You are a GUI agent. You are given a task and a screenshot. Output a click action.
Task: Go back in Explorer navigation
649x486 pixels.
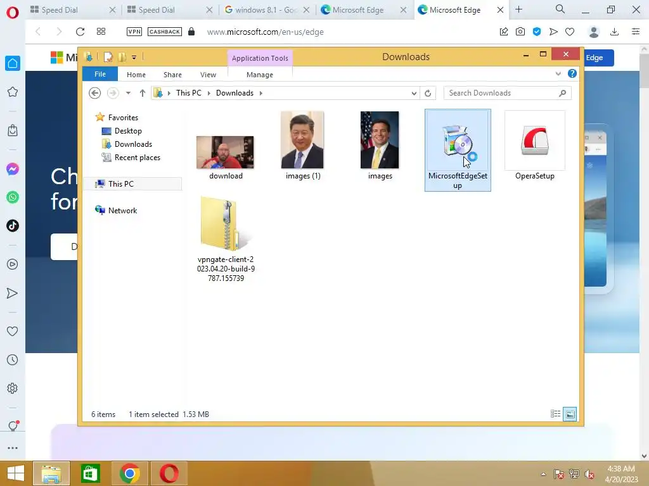click(95, 93)
